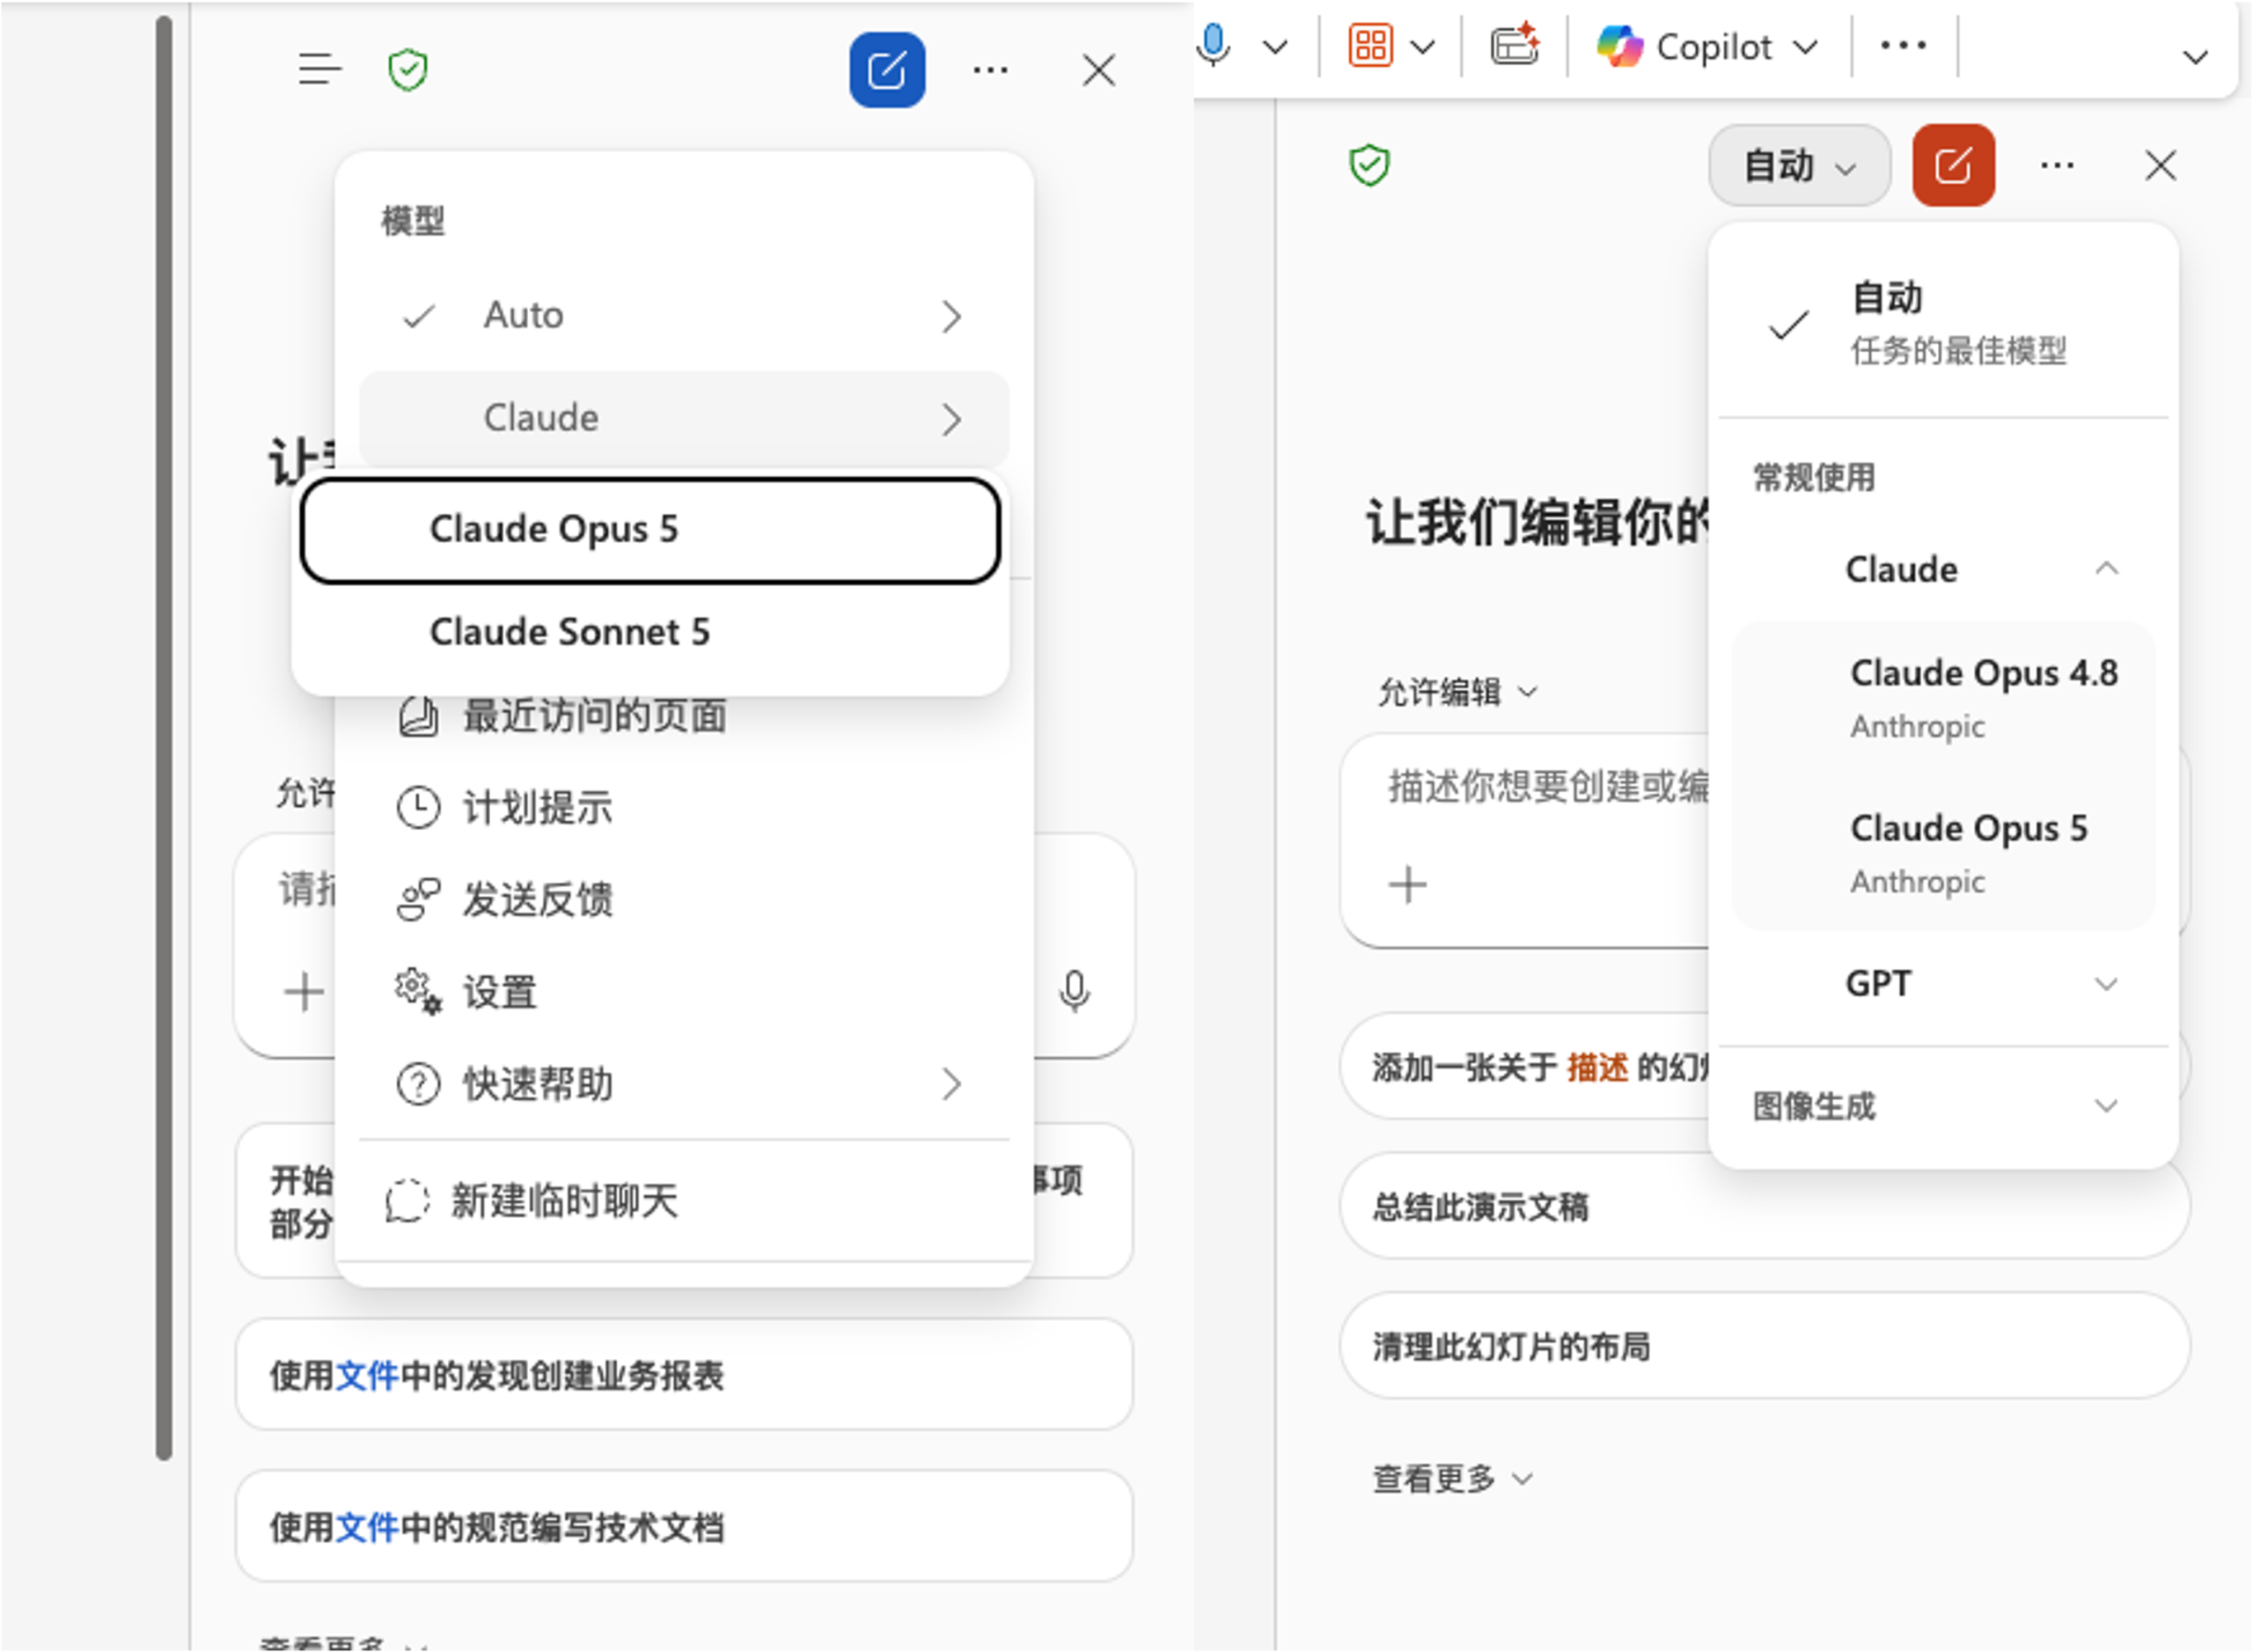Screen dimensions: 2253x1652
Task: Click the designer sparkle slide icon
Action: (1515, 45)
